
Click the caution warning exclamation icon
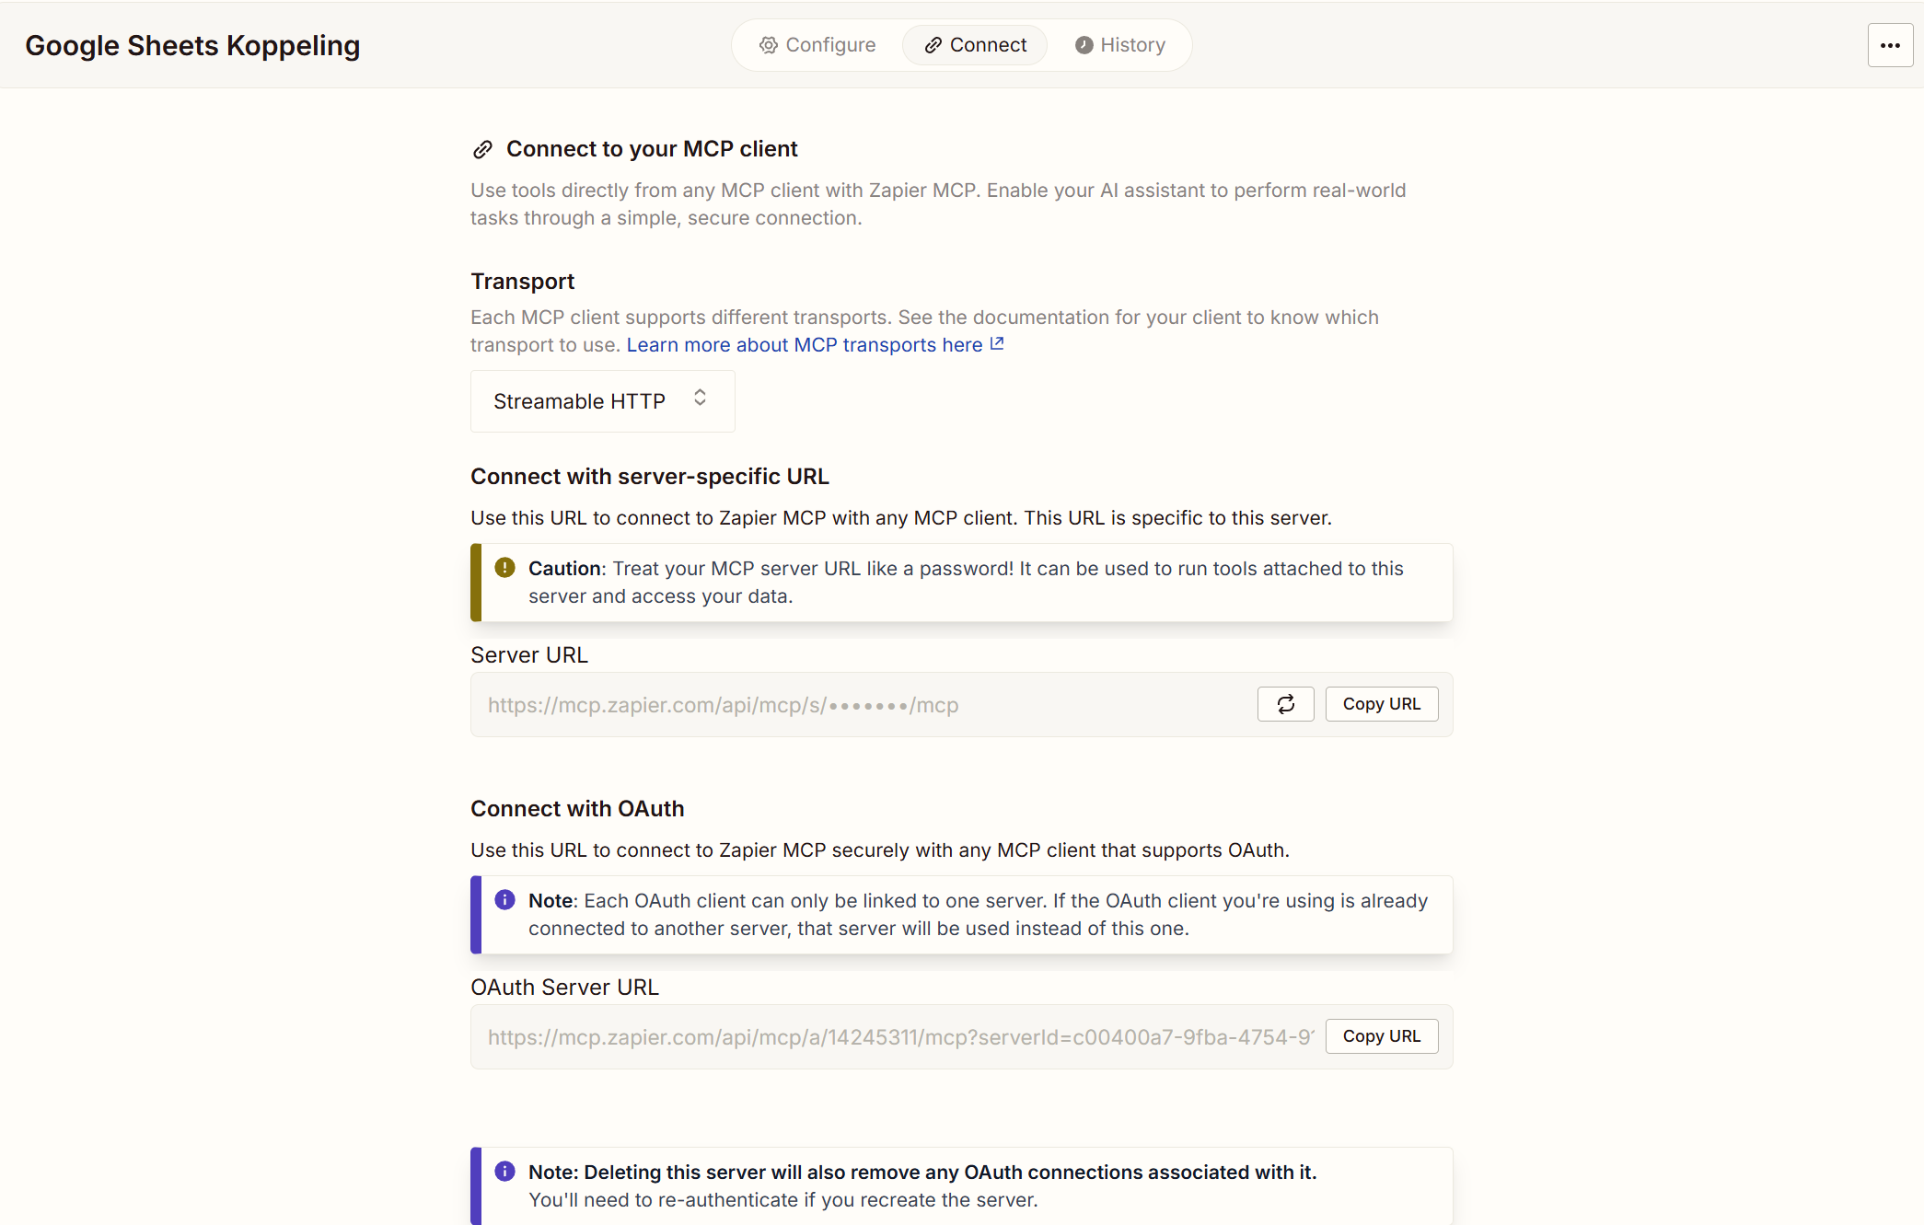click(x=504, y=568)
